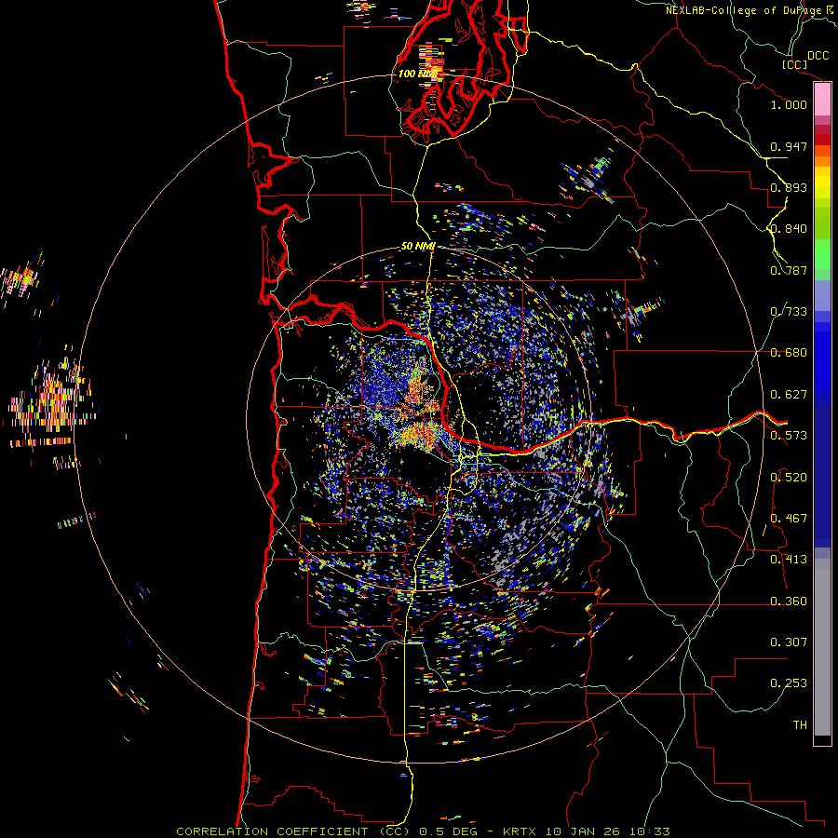This screenshot has height=838, width=838.
Task: Select the 0.360 scale value
Action: click(x=789, y=601)
